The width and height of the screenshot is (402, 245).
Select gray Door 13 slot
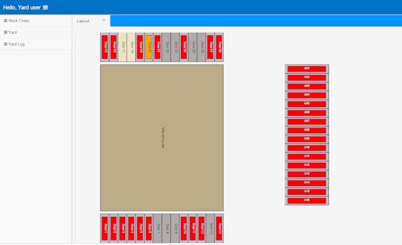click(210, 228)
